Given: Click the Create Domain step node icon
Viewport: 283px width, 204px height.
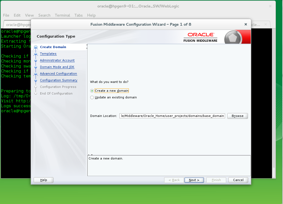Looking at the screenshot, I should point(36,47).
